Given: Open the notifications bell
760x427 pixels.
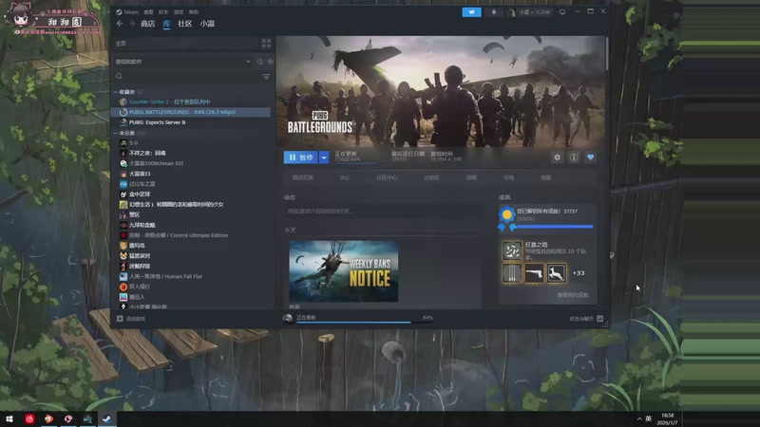Looking at the screenshot, I should click(494, 12).
